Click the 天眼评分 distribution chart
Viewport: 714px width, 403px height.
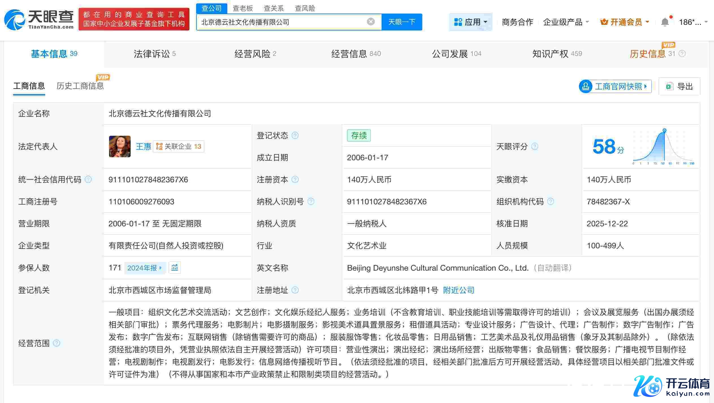pos(663,147)
